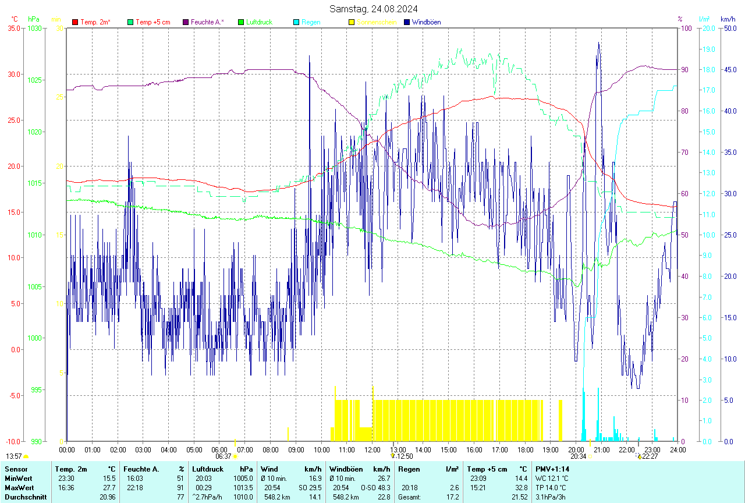The width and height of the screenshot is (745, 503).
Task: Click the 'l/m²' axis unit label at top right
Action: point(704,19)
